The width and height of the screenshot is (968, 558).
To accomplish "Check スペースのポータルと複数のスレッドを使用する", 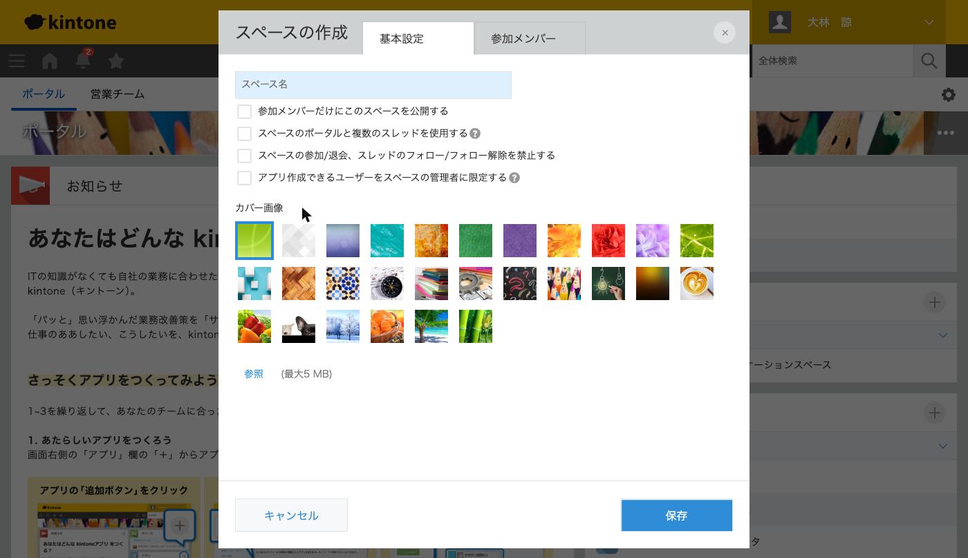I will coord(244,133).
